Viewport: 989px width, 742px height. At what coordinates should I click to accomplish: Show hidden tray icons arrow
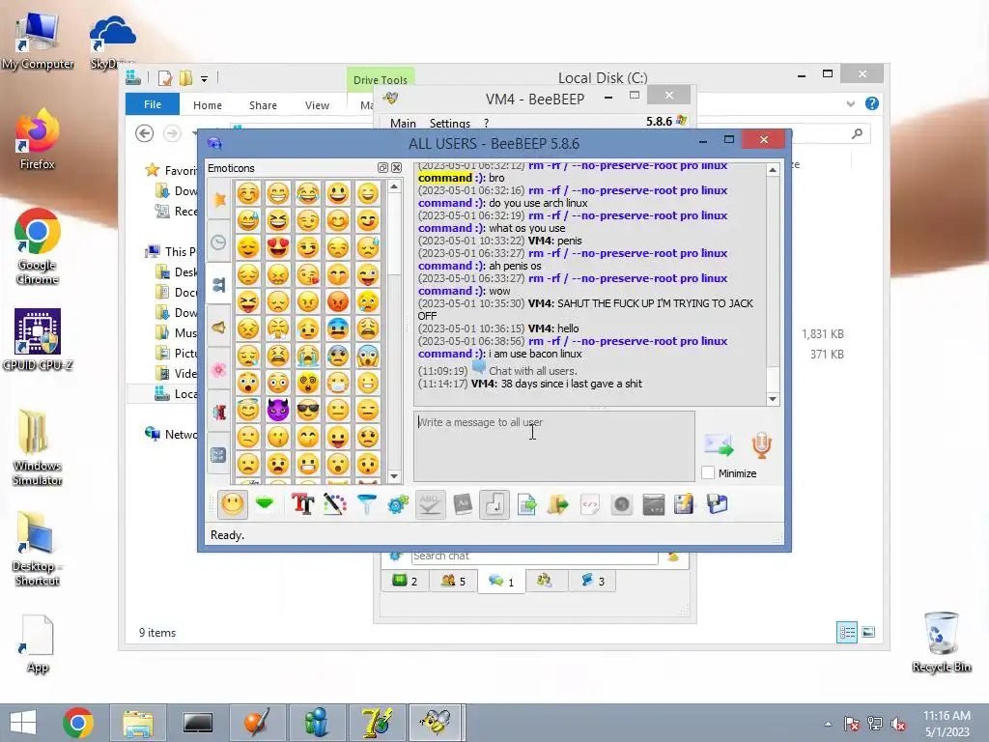[x=828, y=724]
